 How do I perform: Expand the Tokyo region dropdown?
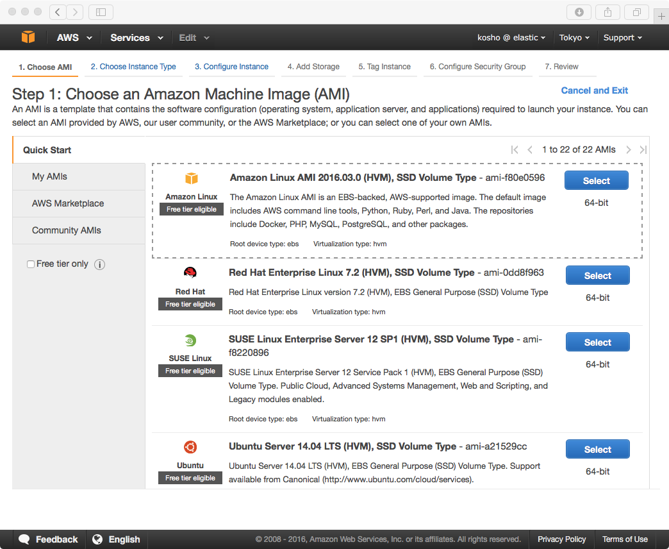pos(575,38)
